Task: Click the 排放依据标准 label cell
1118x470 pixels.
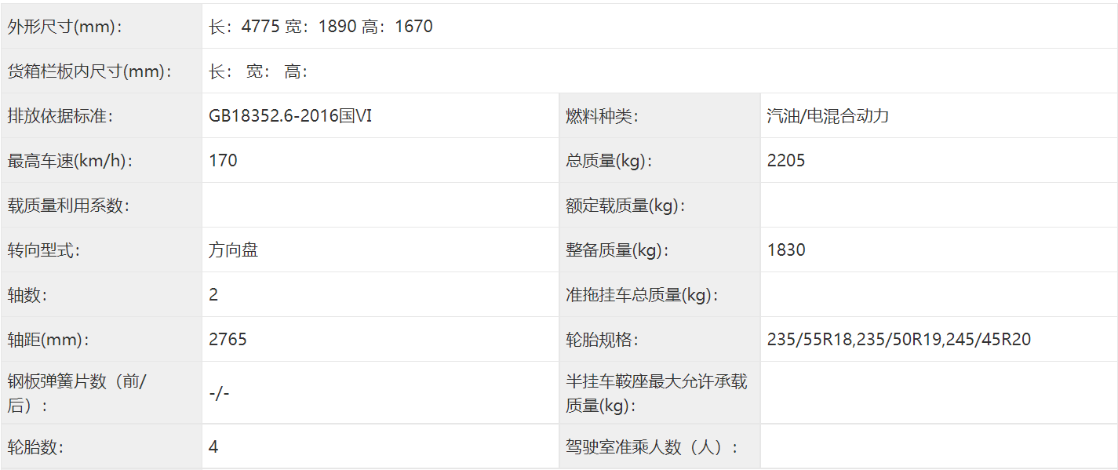Action: [x=60, y=116]
